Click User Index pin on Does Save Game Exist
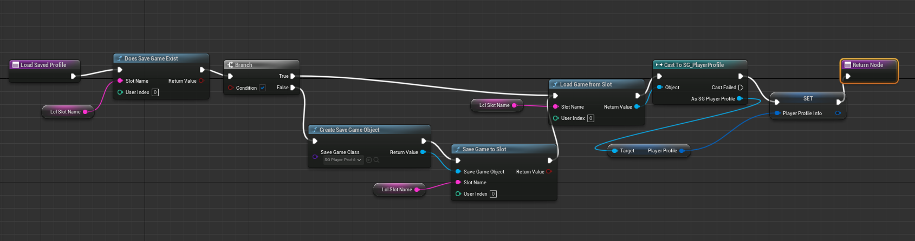Viewport: 915px width, 241px height. pyautogui.click(x=120, y=92)
